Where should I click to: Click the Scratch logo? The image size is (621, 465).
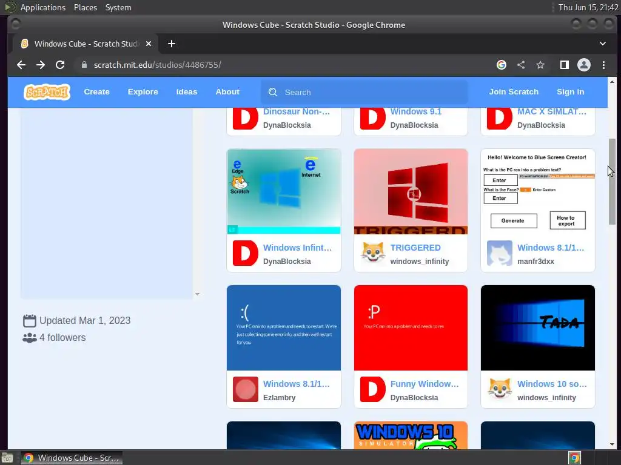[47, 92]
